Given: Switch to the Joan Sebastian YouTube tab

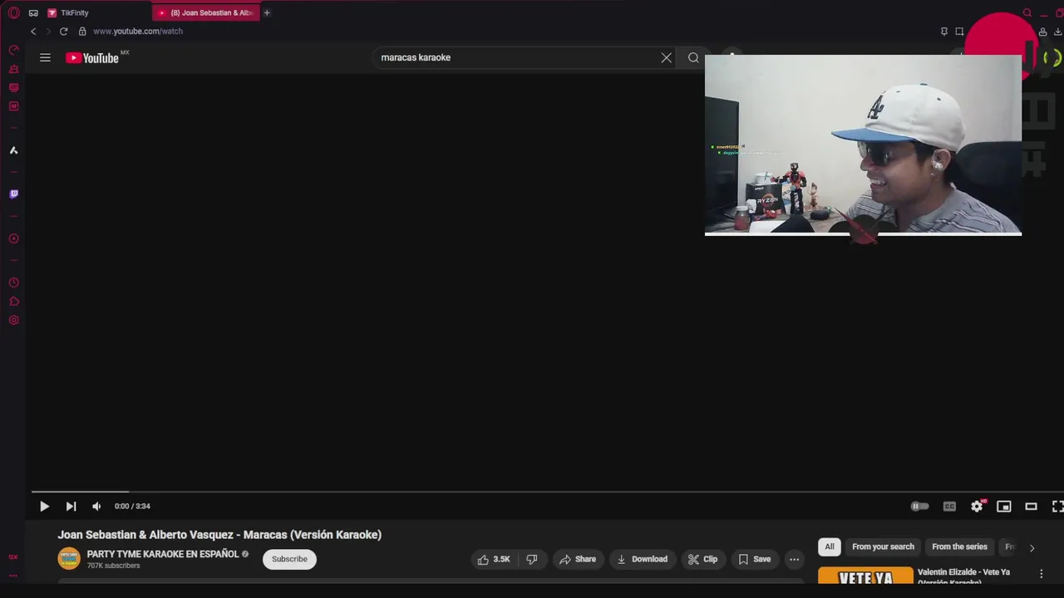Looking at the screenshot, I should click(206, 12).
